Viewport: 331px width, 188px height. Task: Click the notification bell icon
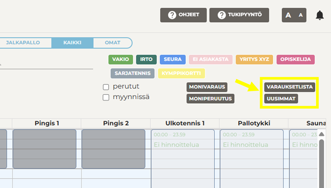[x=319, y=15]
